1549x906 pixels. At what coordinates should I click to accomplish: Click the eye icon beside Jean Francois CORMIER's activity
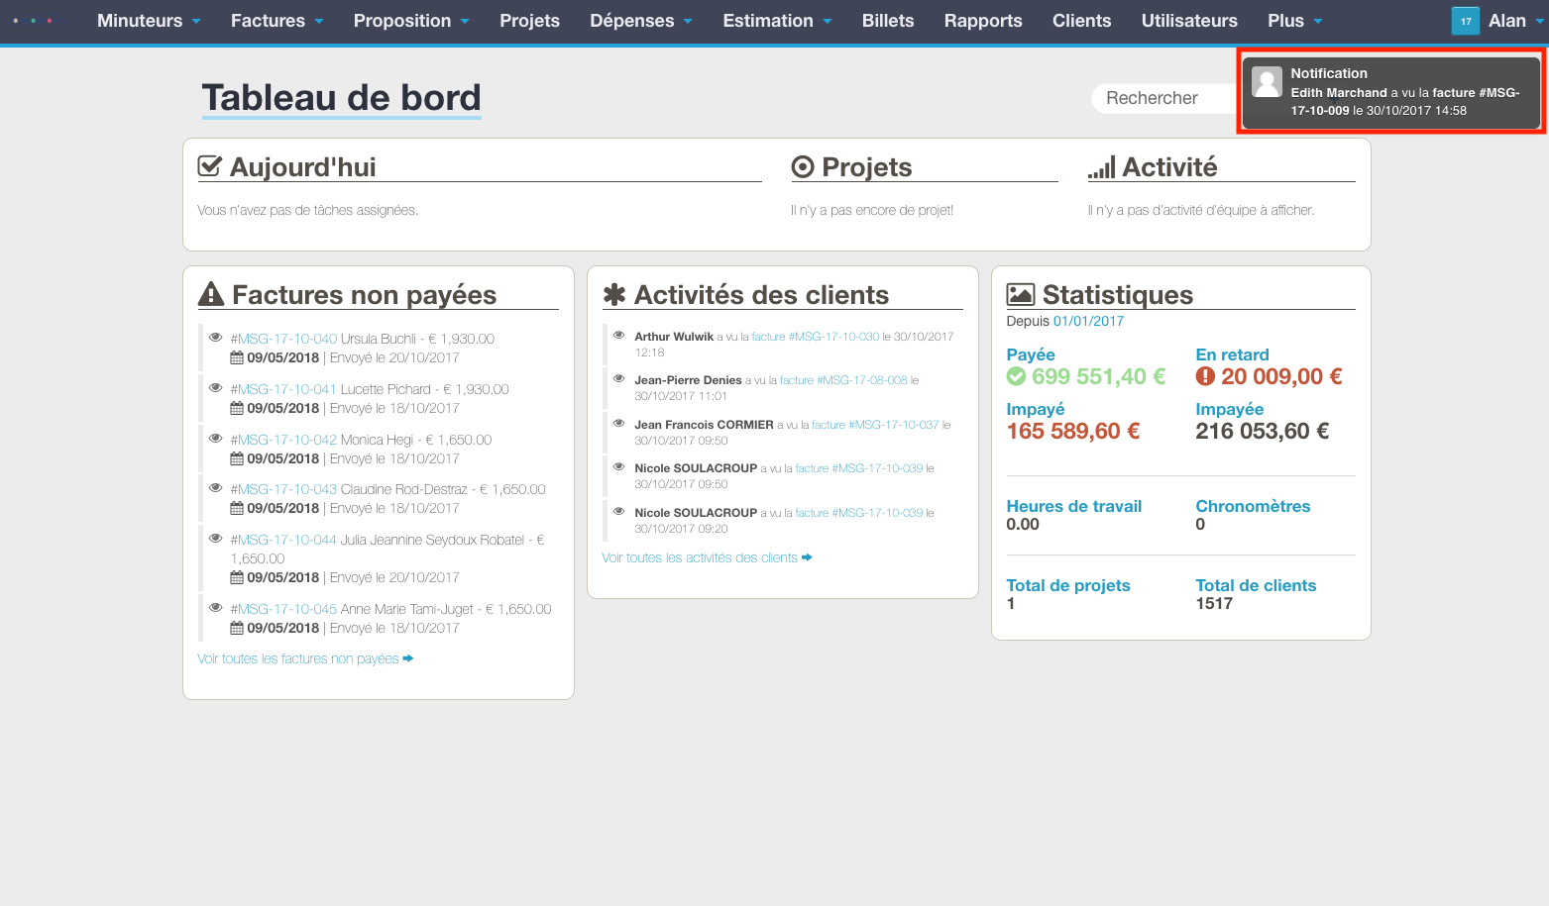click(x=618, y=424)
